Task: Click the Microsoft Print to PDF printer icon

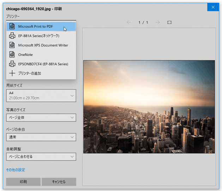Action: tap(12, 26)
